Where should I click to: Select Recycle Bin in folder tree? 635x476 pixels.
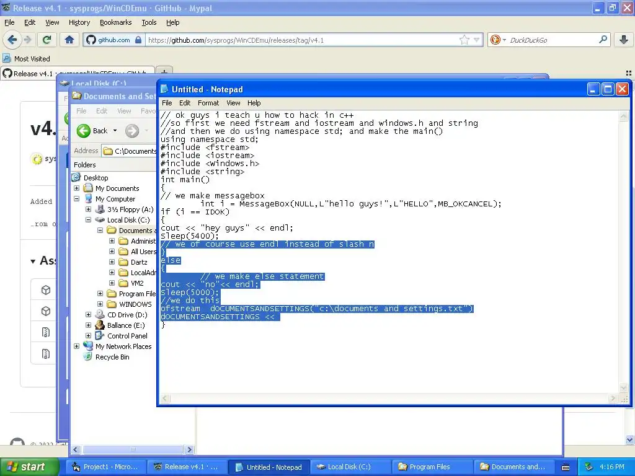coord(112,357)
